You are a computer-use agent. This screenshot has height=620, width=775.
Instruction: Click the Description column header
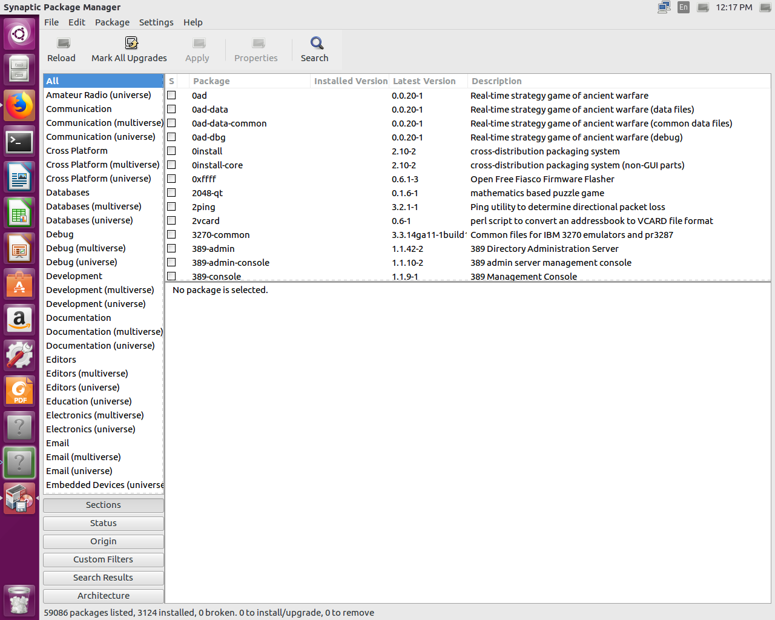tap(619, 81)
